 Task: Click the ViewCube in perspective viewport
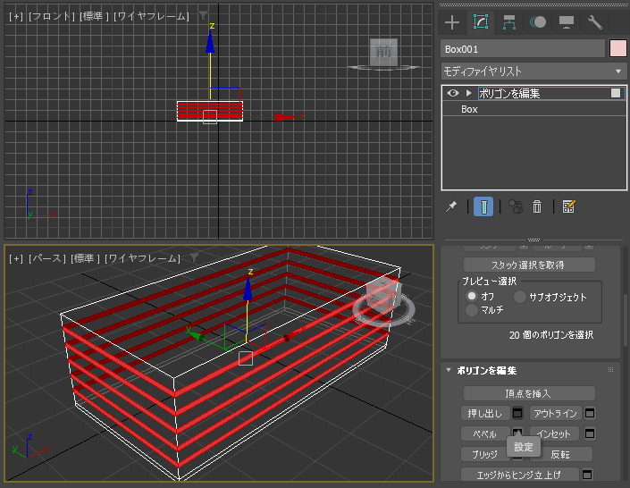tap(383, 296)
